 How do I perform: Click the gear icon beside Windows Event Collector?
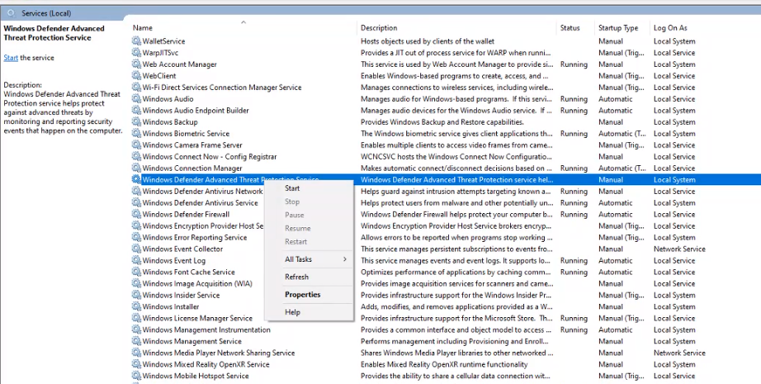(136, 249)
